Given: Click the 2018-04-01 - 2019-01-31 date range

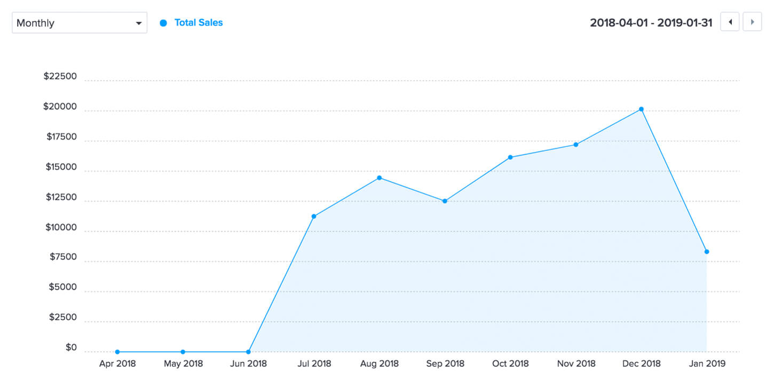Looking at the screenshot, I should [x=651, y=23].
